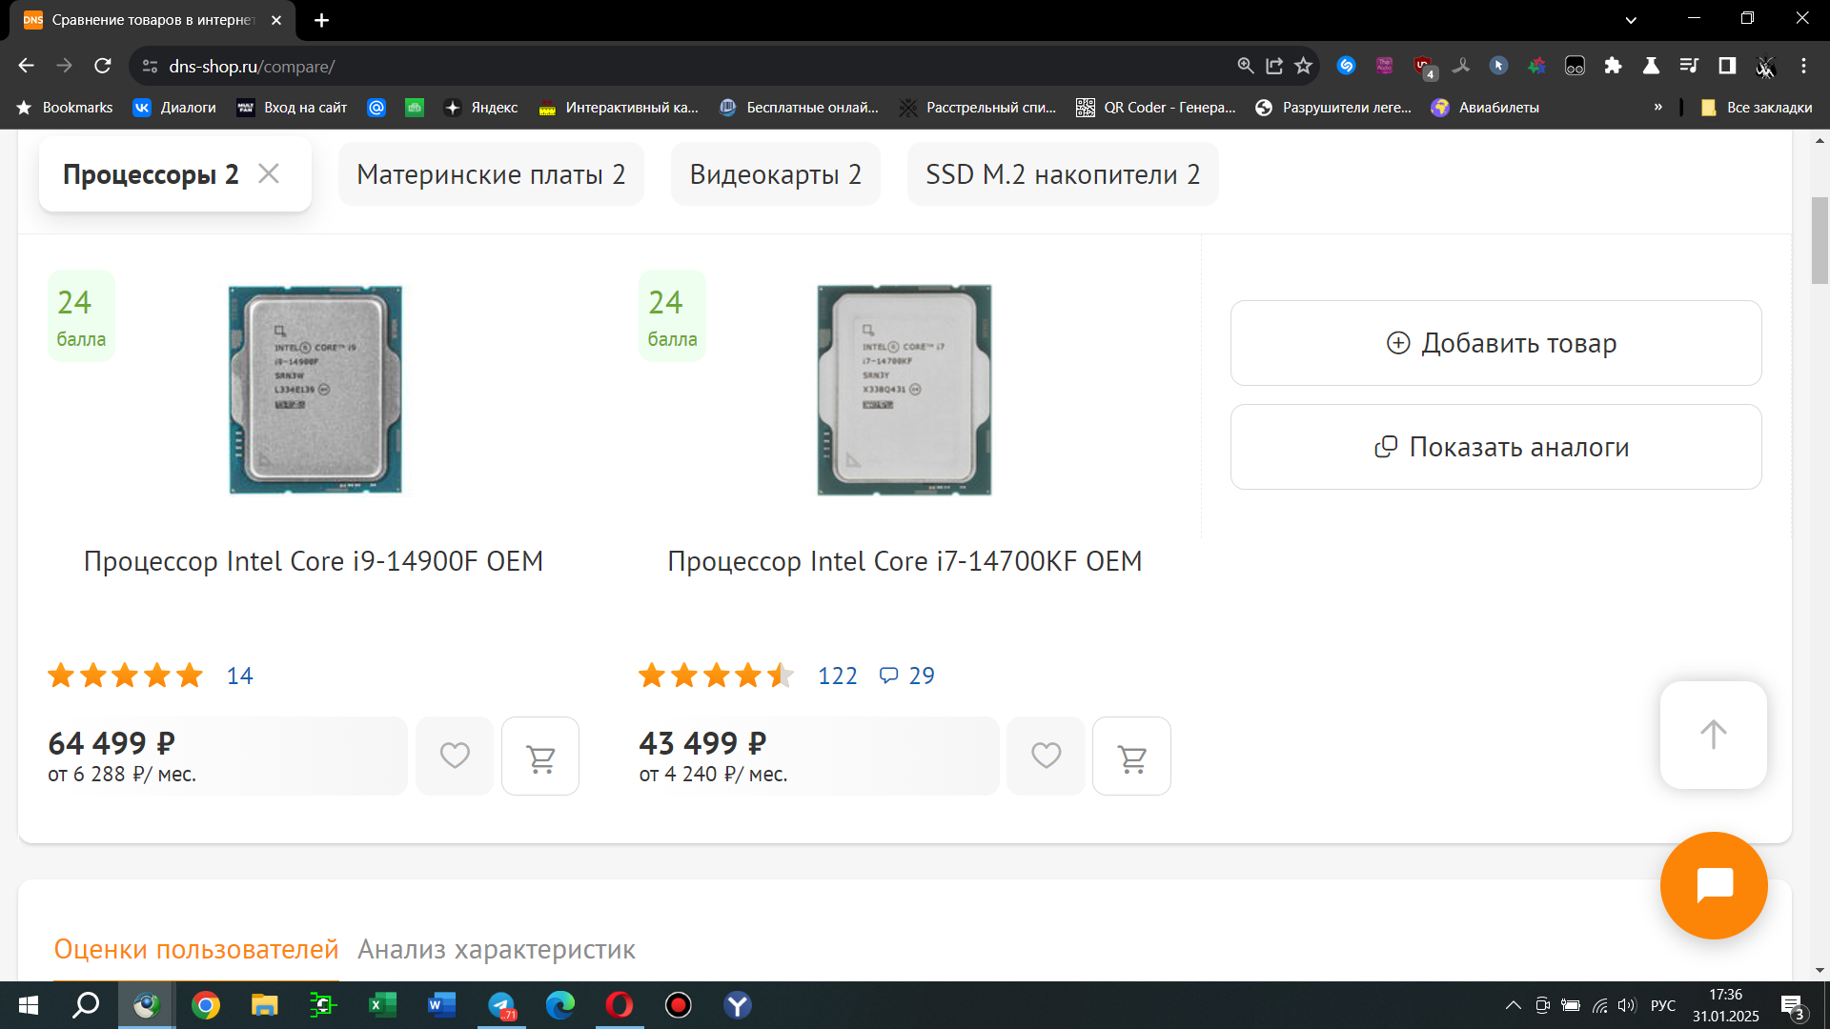The height and width of the screenshot is (1029, 1830).
Task: Switch to Видеокарты 2 tab
Action: tap(775, 174)
